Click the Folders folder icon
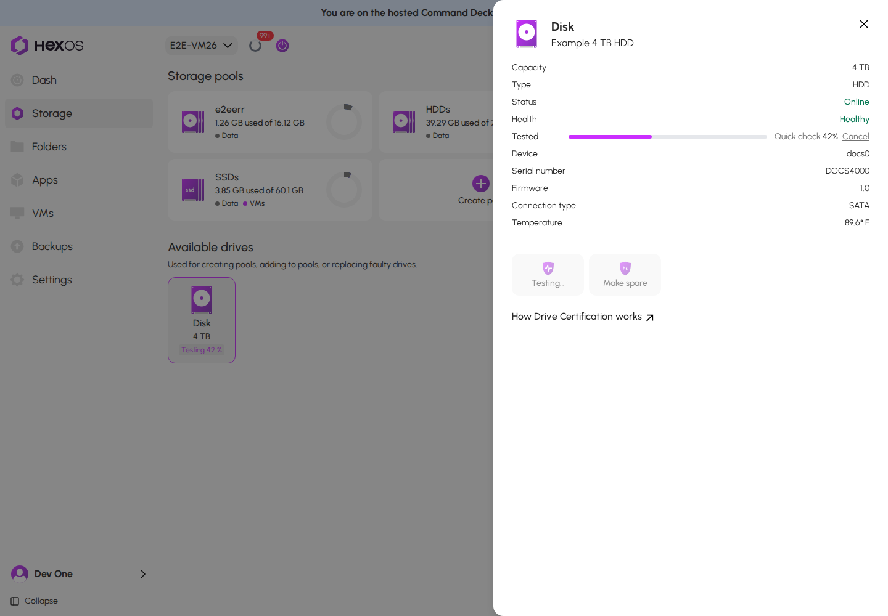This screenshot has width=888, height=616. click(17, 147)
